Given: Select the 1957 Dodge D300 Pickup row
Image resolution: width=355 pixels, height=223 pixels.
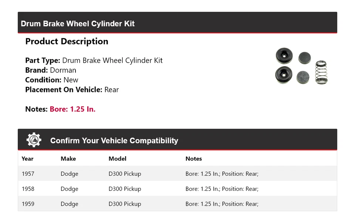Looking at the screenshot, I should [177, 174].
